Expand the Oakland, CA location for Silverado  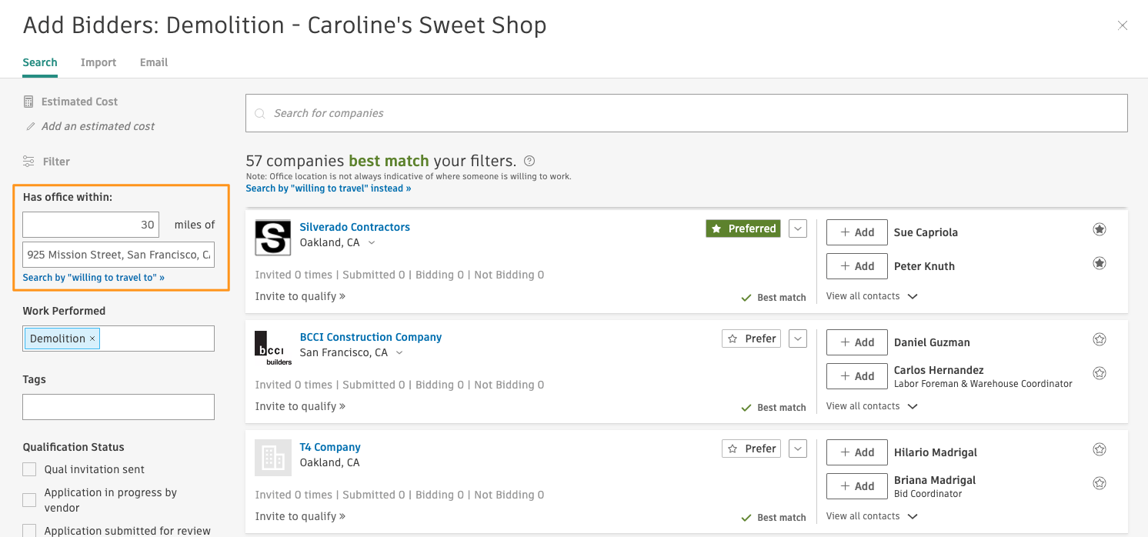(x=372, y=242)
